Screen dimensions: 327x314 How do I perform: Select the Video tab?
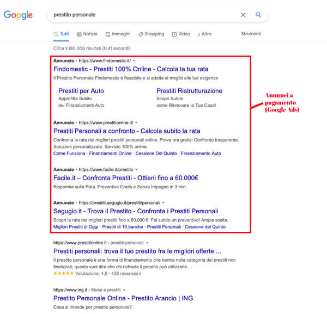pyautogui.click(x=181, y=34)
